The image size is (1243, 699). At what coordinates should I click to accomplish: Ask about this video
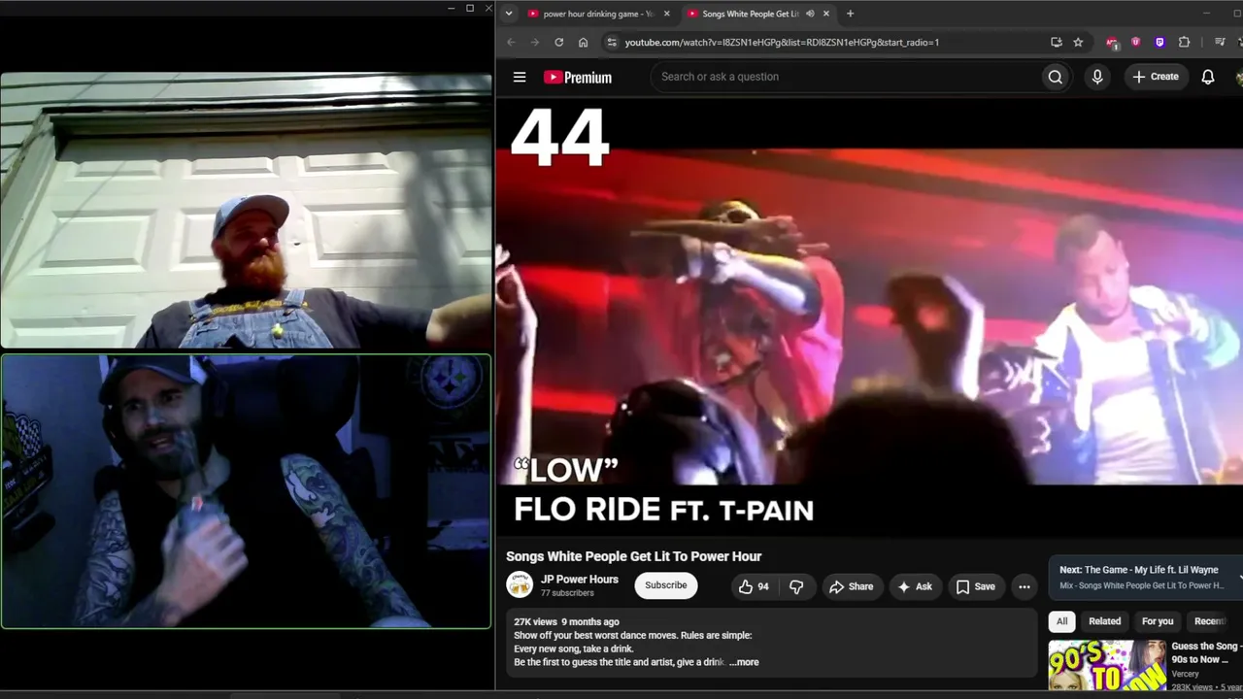(x=915, y=586)
